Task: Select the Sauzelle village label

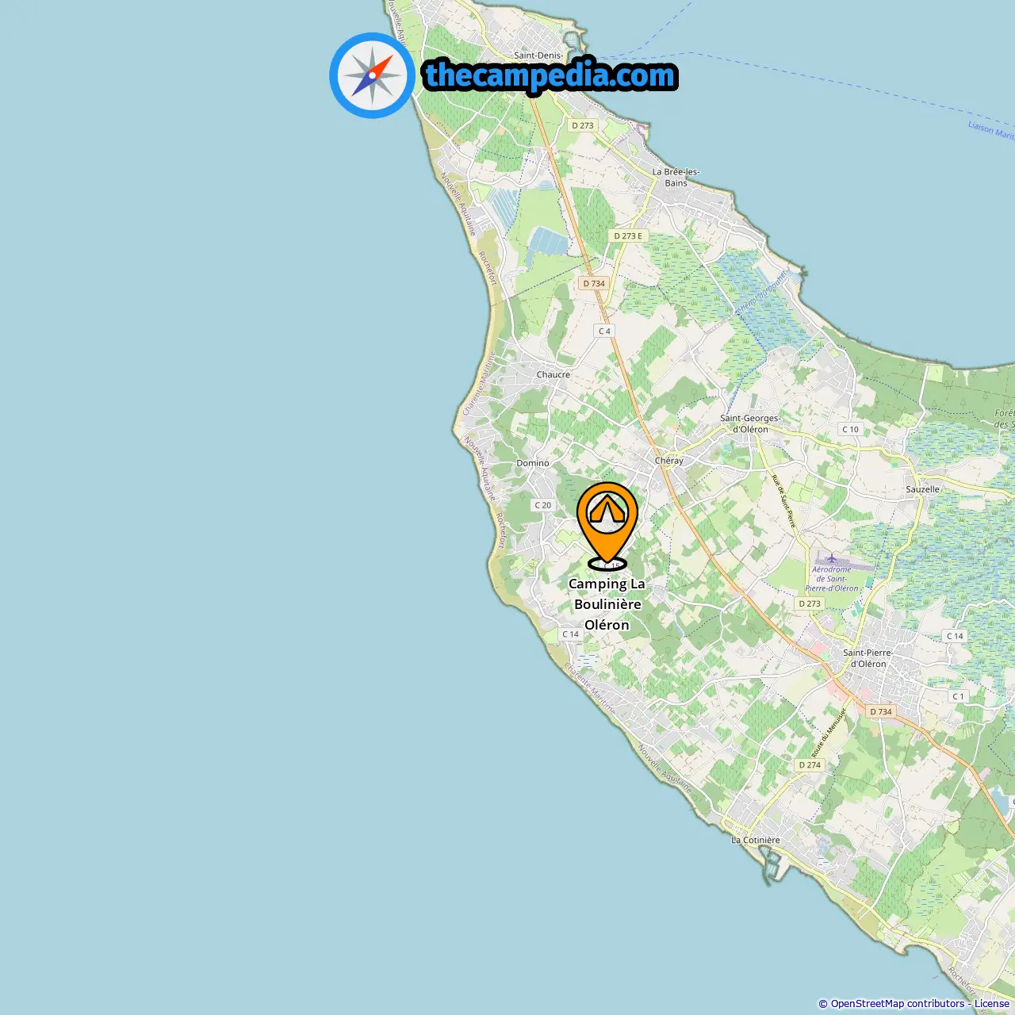Action: coord(922,489)
